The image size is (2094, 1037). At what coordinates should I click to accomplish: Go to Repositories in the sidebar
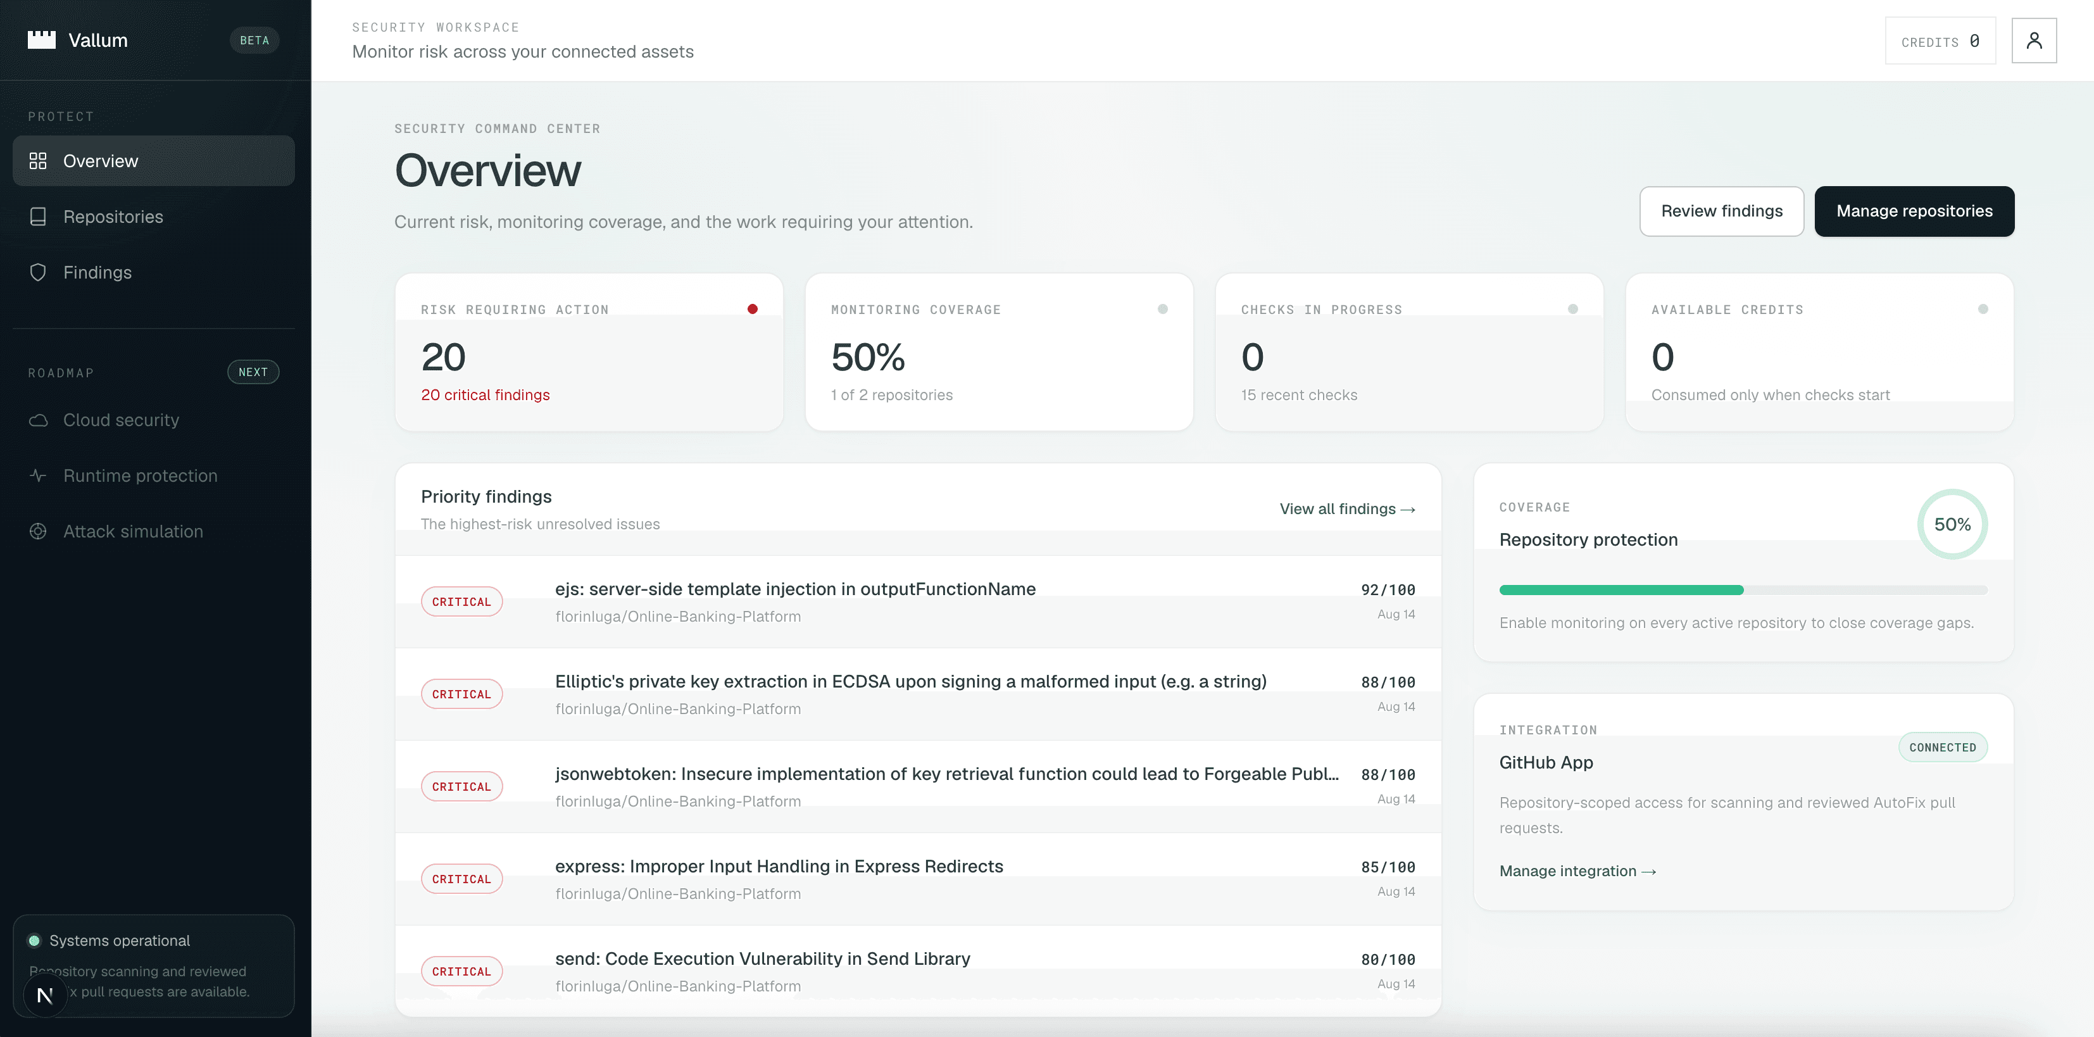tap(154, 216)
